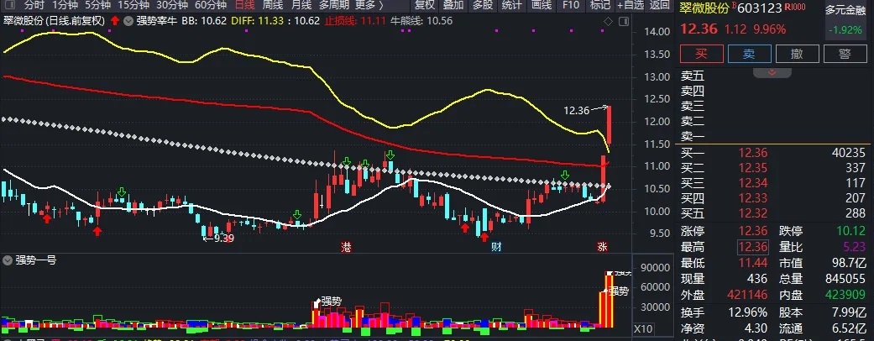The width and height of the screenshot is (874, 341).
Task: Click the R1000 badge after stock code
Action: (x=795, y=8)
